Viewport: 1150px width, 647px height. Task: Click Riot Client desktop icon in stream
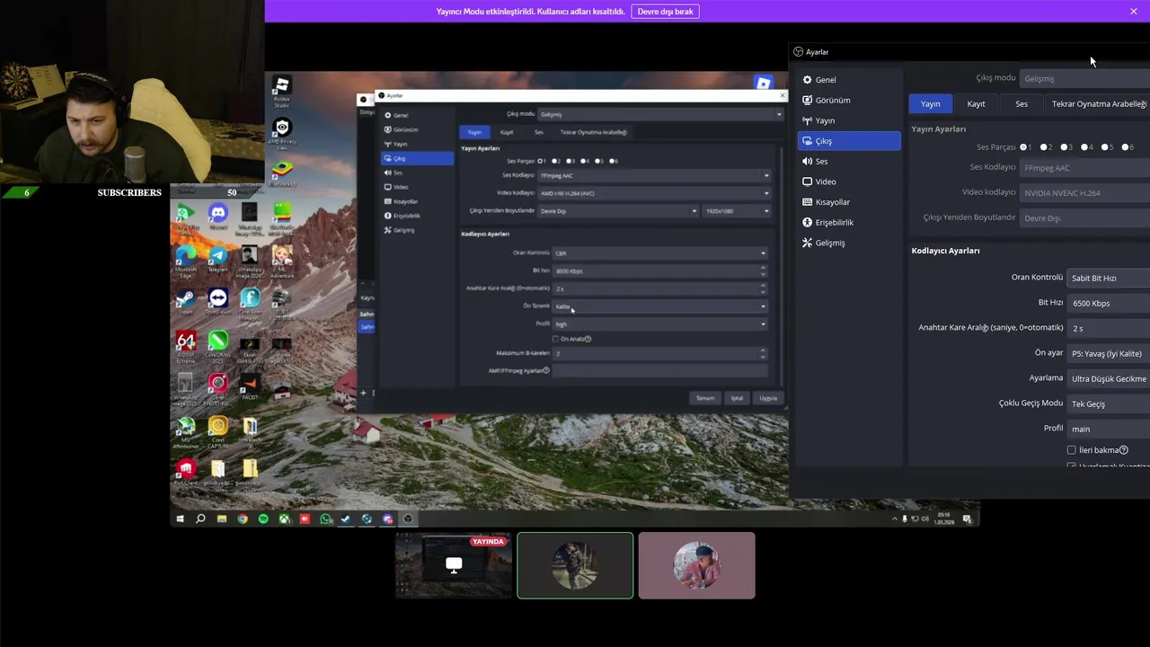(186, 473)
